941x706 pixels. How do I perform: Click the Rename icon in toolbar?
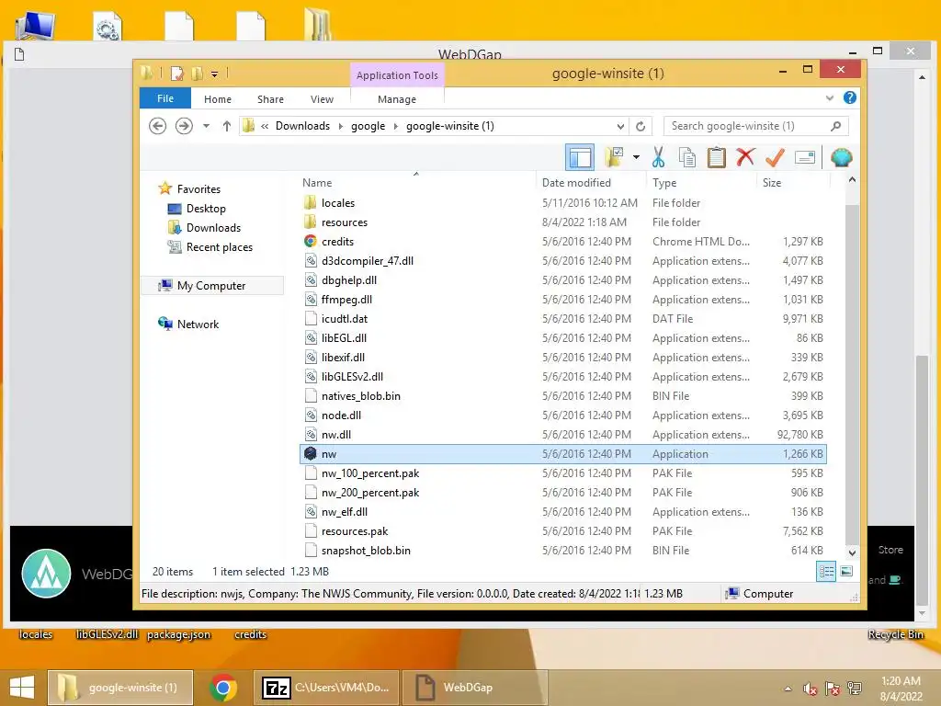coord(805,158)
